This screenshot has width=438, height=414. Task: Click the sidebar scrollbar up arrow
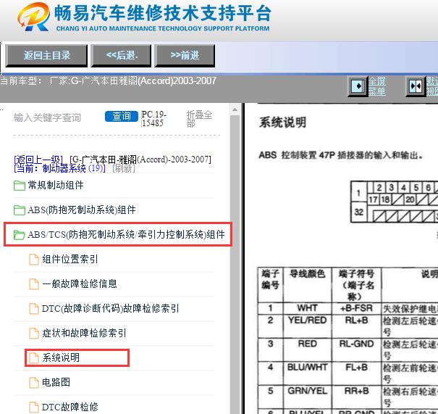[x=235, y=109]
